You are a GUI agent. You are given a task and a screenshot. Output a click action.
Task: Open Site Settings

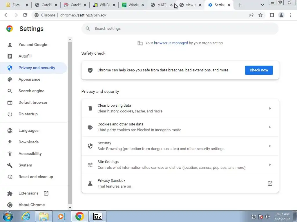(180, 164)
